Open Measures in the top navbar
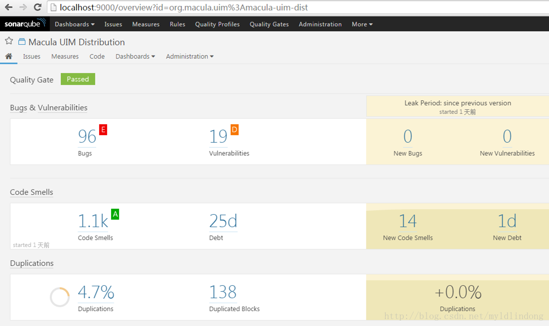The height and width of the screenshot is (326, 549). (146, 24)
